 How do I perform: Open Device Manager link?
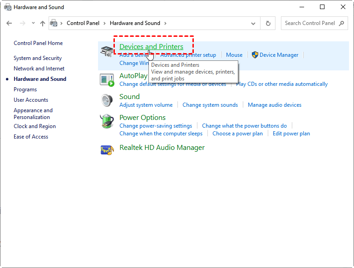coord(279,55)
